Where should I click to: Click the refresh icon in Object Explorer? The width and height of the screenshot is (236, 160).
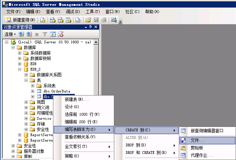pyautogui.click(x=53, y=34)
